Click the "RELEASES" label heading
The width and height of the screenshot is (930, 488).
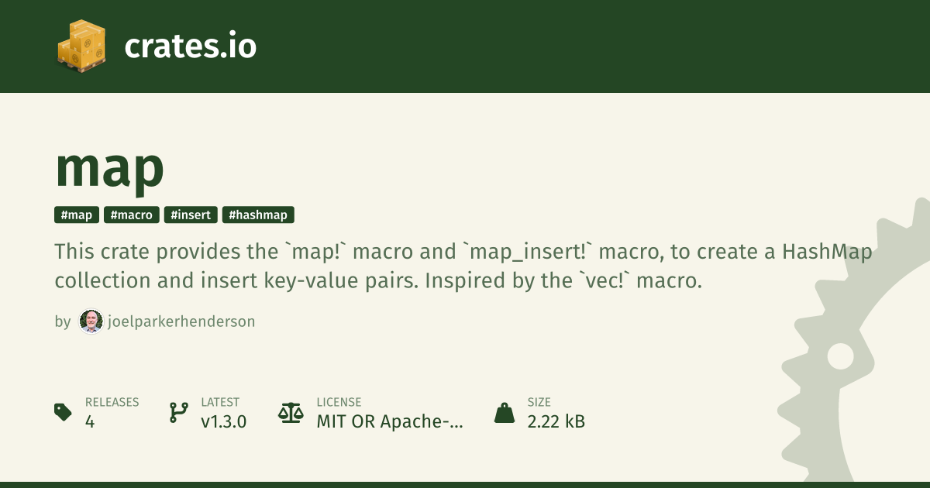[x=112, y=402]
